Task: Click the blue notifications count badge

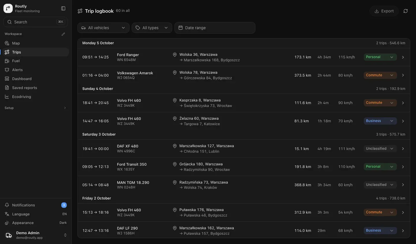Action: pyautogui.click(x=64, y=205)
